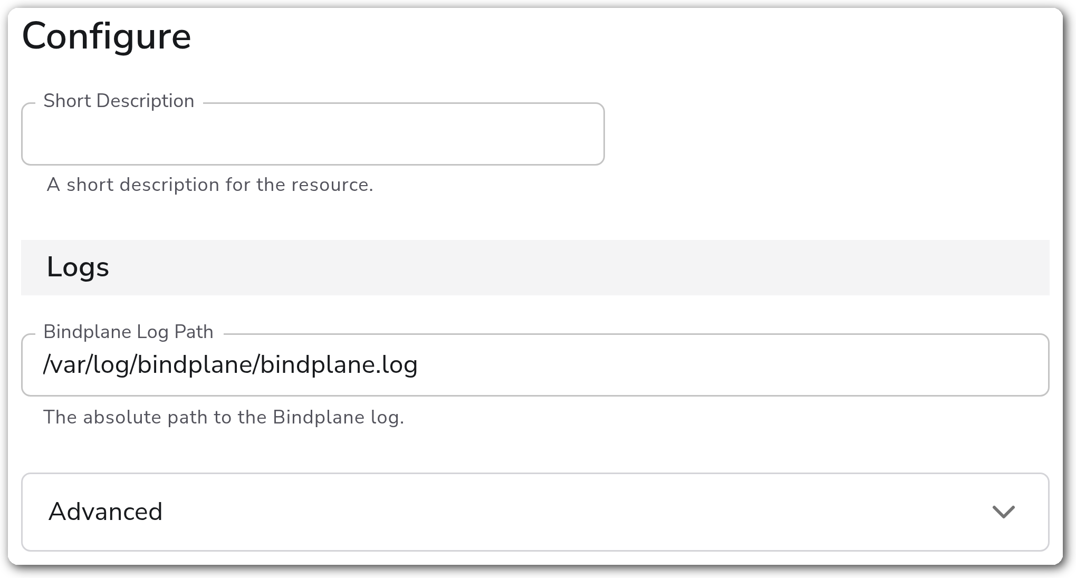Click helper text 'A short description for the resource.'

tap(210, 185)
